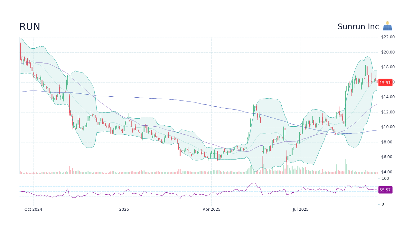Click the 0 indicator scale label

382,204
